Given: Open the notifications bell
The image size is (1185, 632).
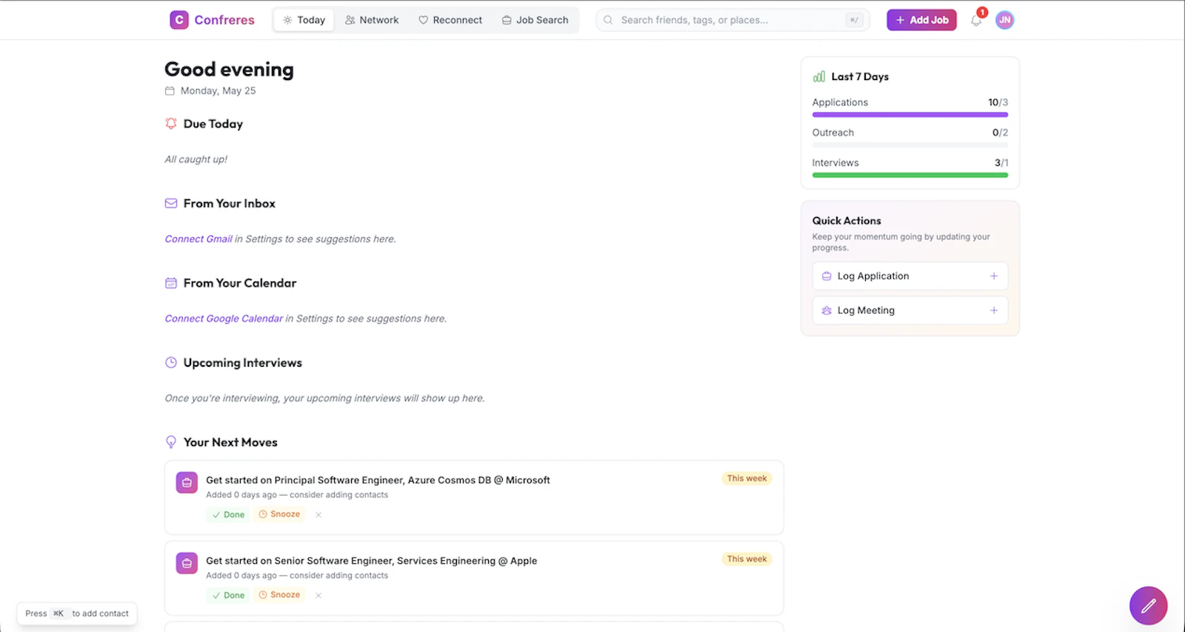Looking at the screenshot, I should click(x=976, y=21).
